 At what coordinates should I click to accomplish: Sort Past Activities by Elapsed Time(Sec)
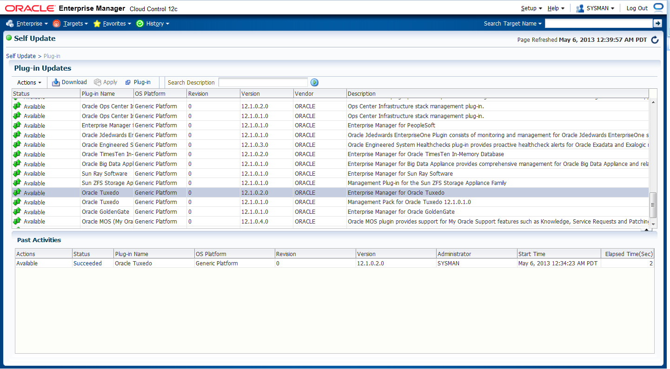[628, 254]
